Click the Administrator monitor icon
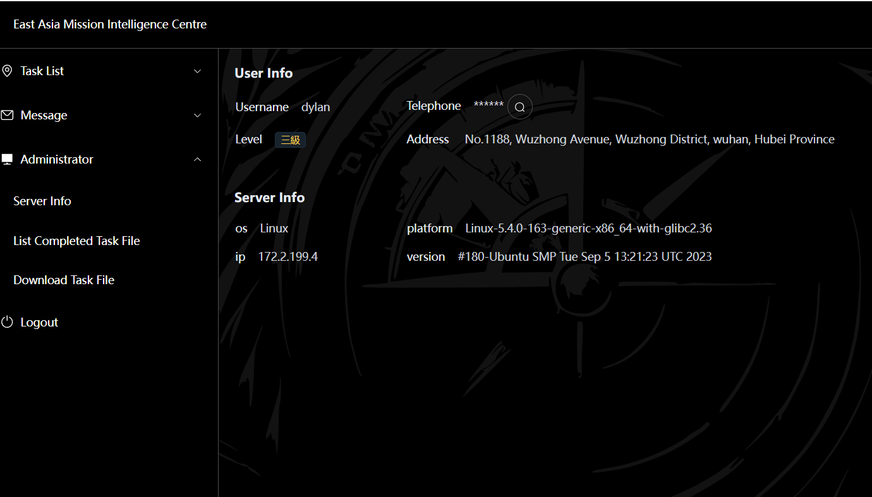872x497 pixels. pyautogui.click(x=7, y=160)
